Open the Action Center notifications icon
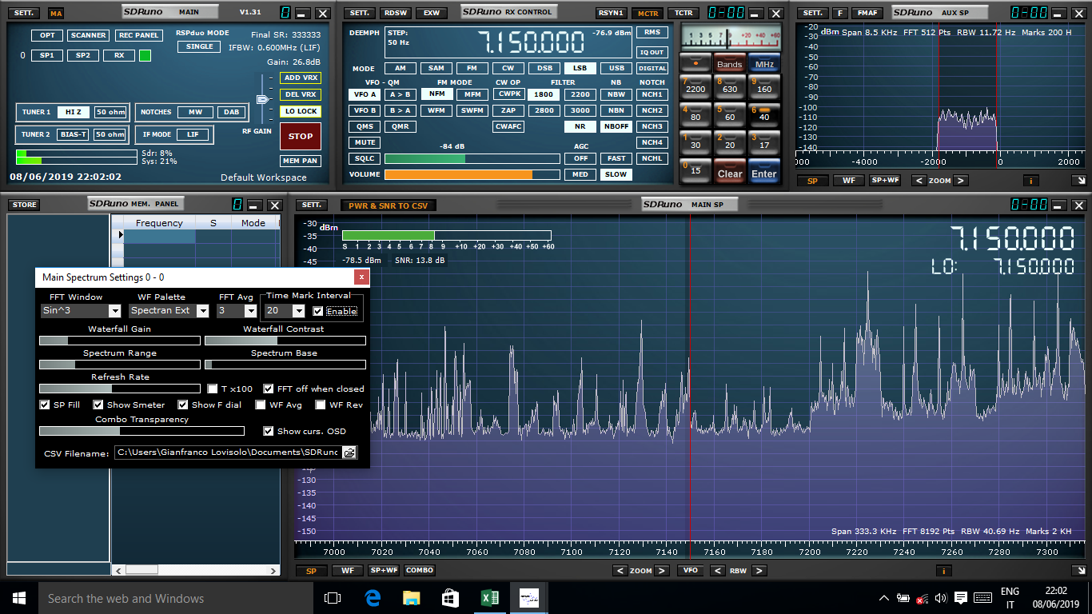1092x614 pixels. tap(961, 598)
